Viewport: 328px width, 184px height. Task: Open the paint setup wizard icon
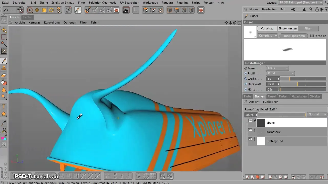click(x=68, y=10)
